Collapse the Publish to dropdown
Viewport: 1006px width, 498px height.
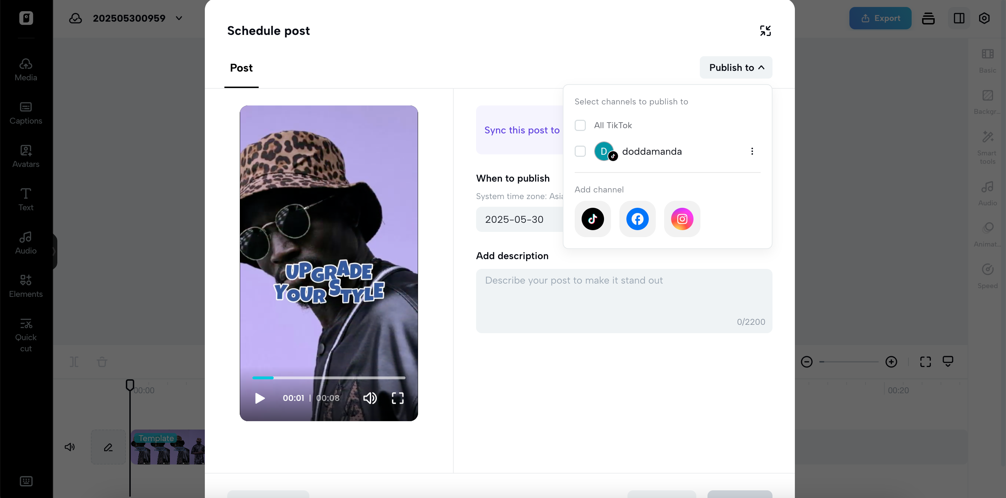coord(736,67)
